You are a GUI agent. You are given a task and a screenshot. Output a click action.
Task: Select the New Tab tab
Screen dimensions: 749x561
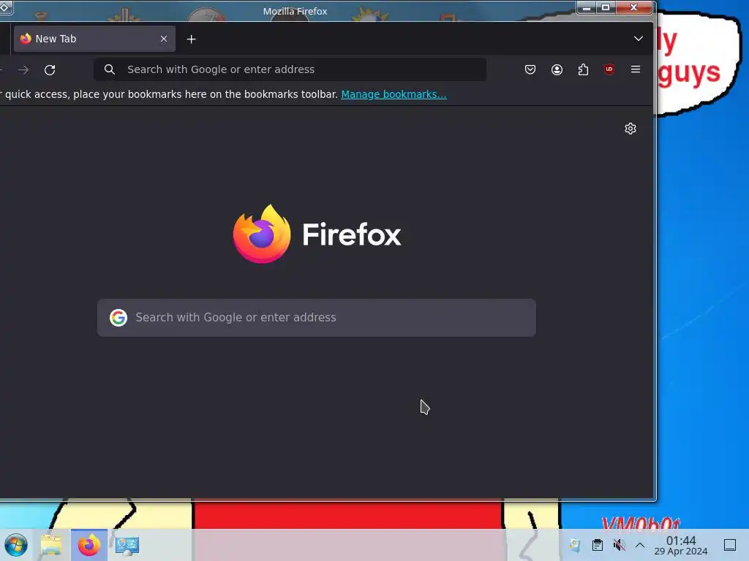[94, 39]
